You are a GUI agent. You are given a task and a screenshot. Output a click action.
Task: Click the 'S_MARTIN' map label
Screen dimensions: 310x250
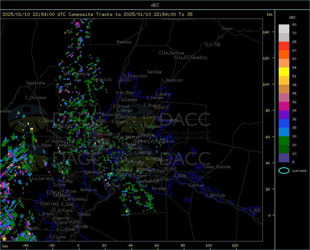tap(143, 153)
